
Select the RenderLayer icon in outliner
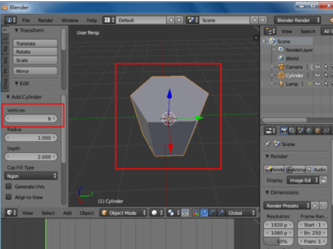coord(281,50)
